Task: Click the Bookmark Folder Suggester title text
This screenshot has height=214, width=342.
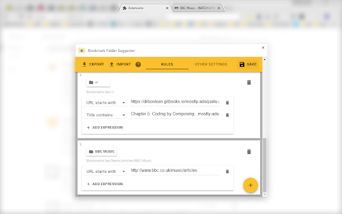Action: 112,51
